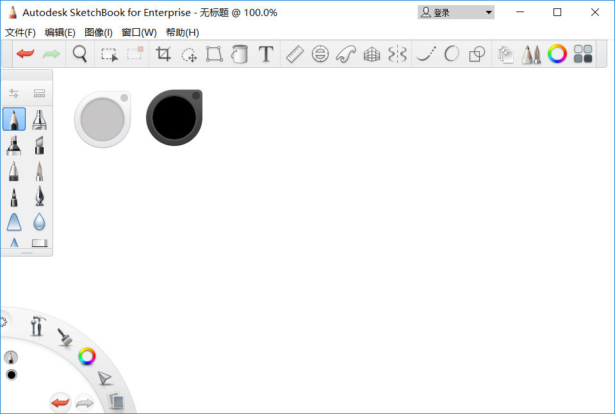Select the Ballpoint pen brush
The image size is (615, 414).
tap(13, 171)
